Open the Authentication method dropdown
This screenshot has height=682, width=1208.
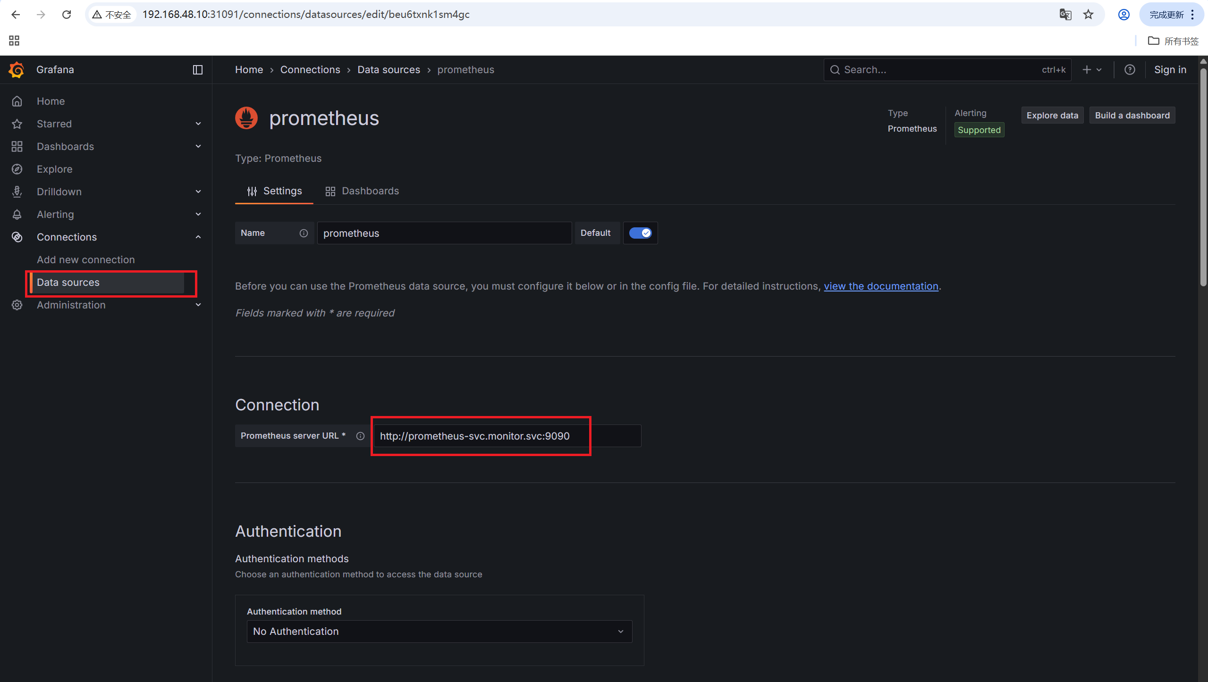(439, 631)
